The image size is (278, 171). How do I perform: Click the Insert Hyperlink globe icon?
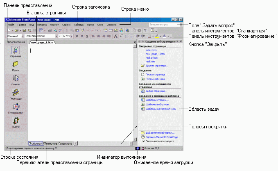[127, 30]
